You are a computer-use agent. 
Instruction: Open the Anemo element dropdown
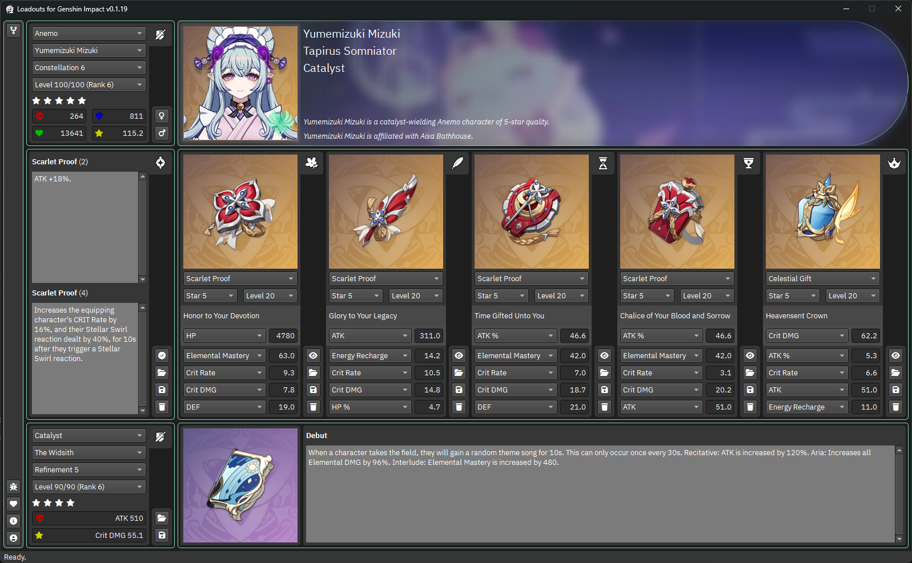tap(89, 33)
